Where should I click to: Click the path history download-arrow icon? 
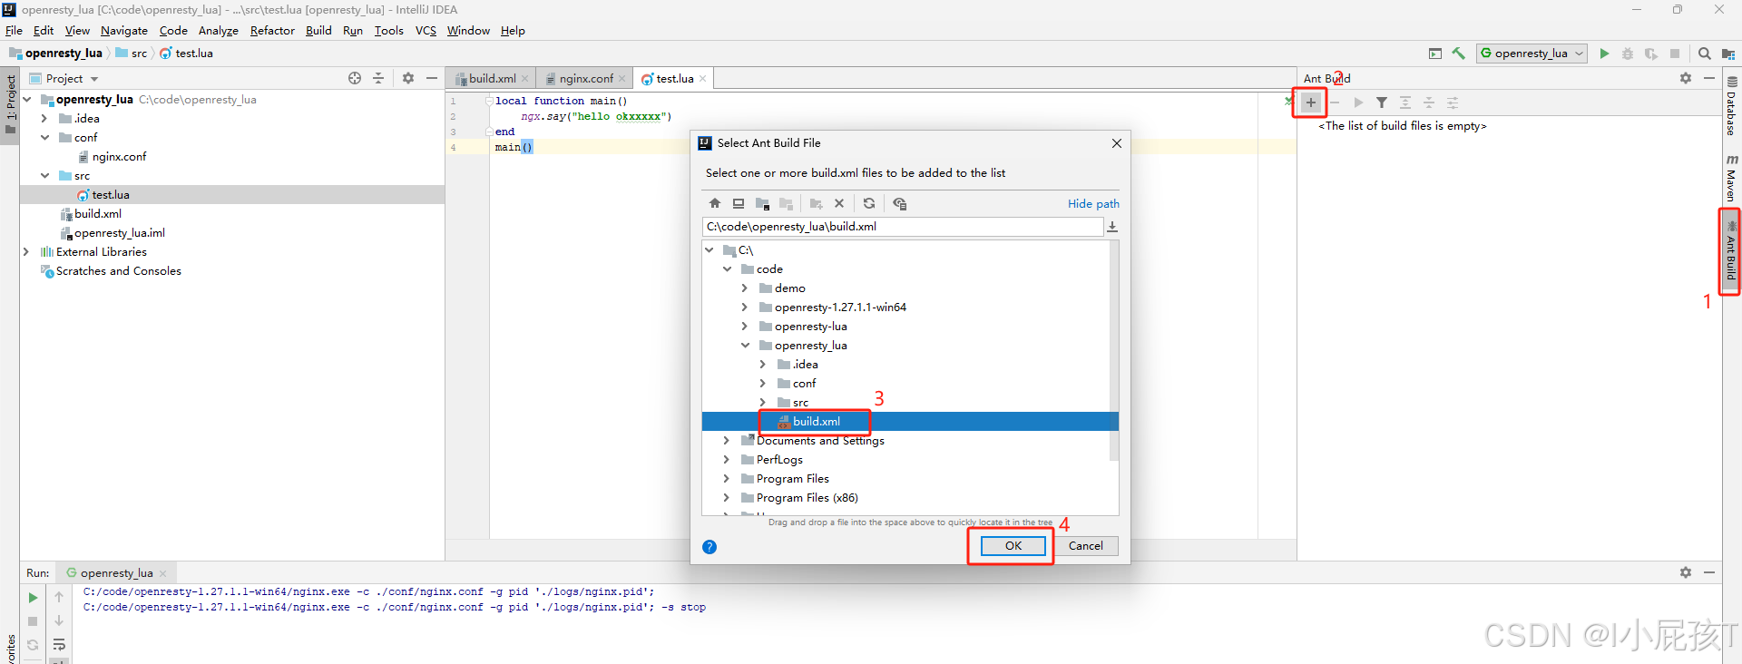[1112, 227]
